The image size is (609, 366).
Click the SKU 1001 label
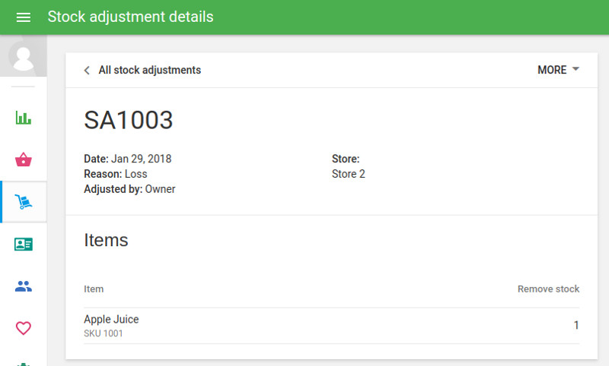(104, 333)
